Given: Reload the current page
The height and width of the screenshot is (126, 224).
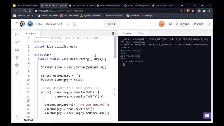Looking at the screenshot, I should (25, 11).
